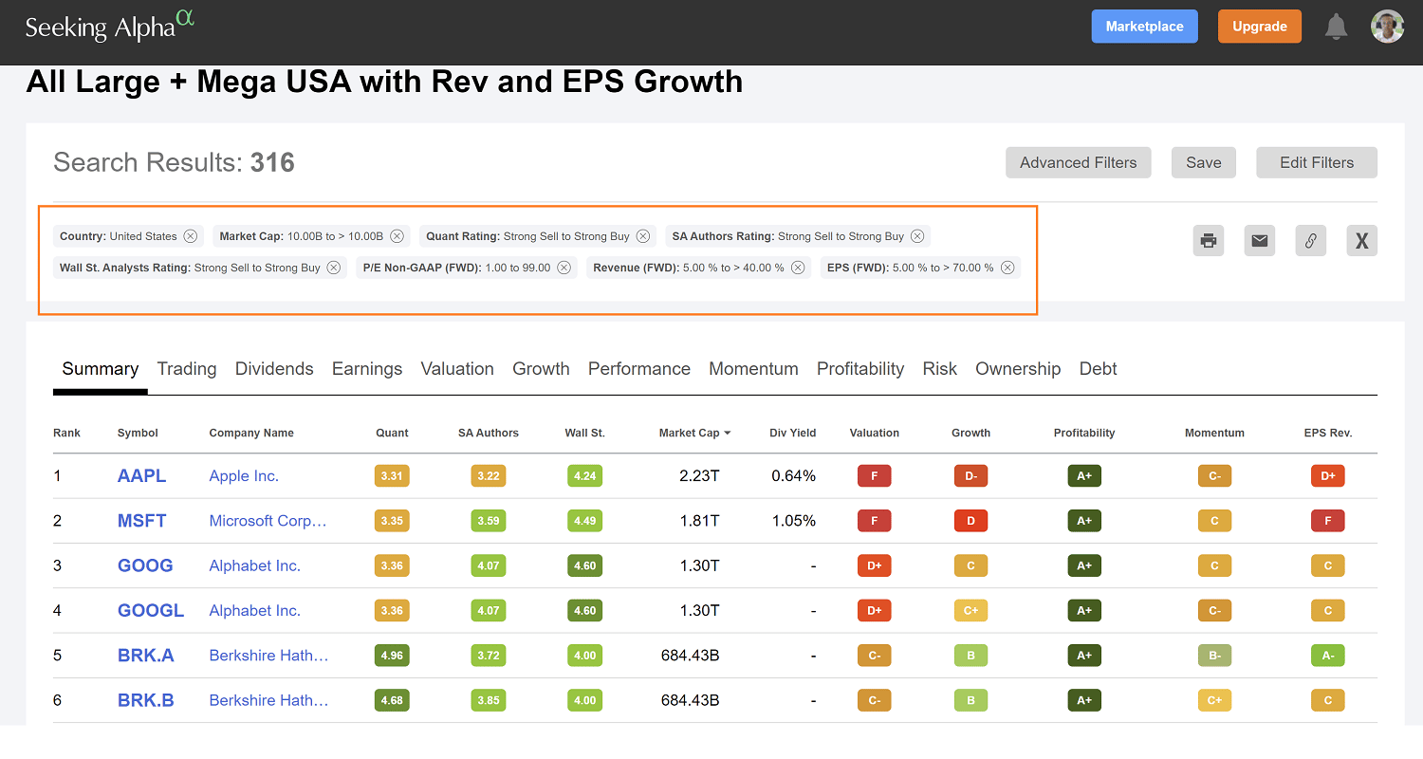The height and width of the screenshot is (759, 1423).
Task: Sort by the Quant column header
Action: coord(392,433)
